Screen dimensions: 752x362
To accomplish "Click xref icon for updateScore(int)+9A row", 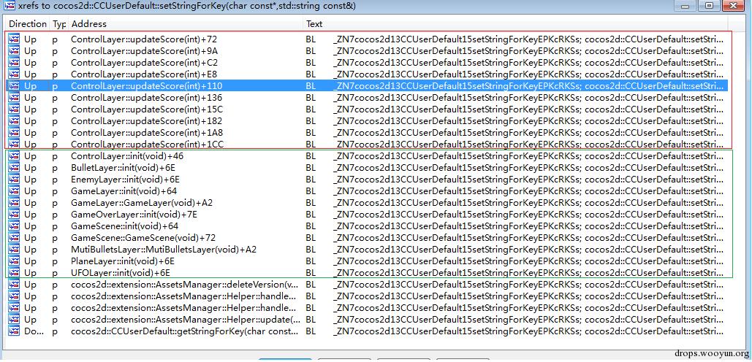I will tap(13, 51).
